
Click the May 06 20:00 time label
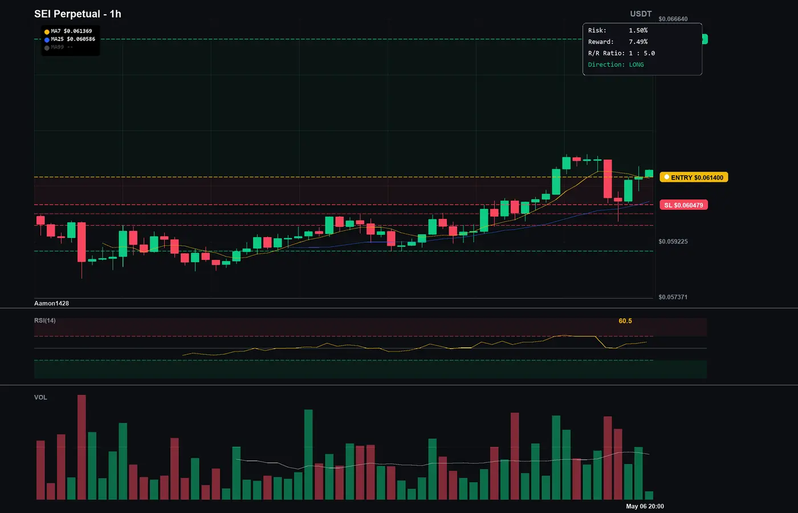tap(645, 506)
